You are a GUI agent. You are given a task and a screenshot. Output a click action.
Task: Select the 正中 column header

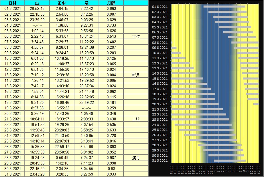pos(62,3)
